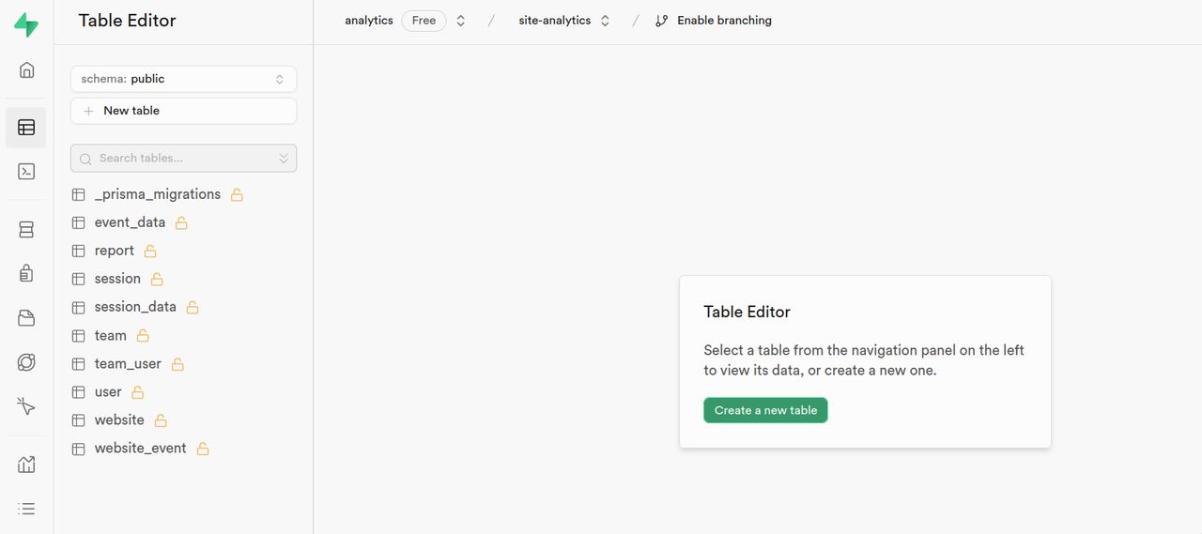This screenshot has width=1202, height=534.
Task: Open the Reports chart icon
Action: pos(26,464)
